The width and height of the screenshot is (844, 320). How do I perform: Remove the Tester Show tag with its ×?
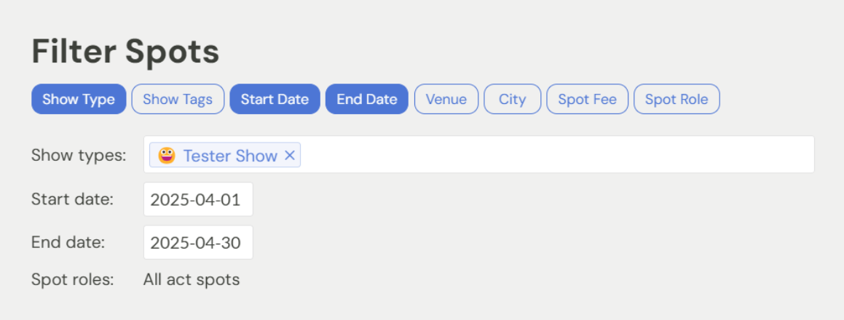point(289,156)
